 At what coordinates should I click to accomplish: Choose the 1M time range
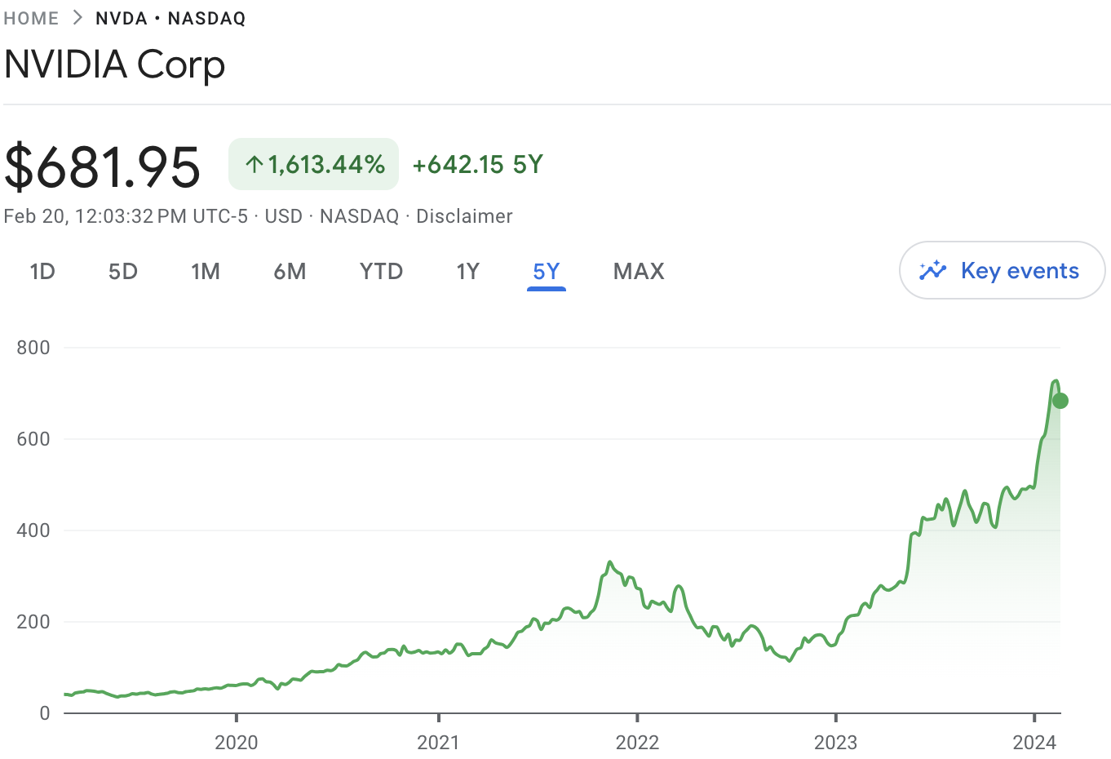[x=206, y=272]
